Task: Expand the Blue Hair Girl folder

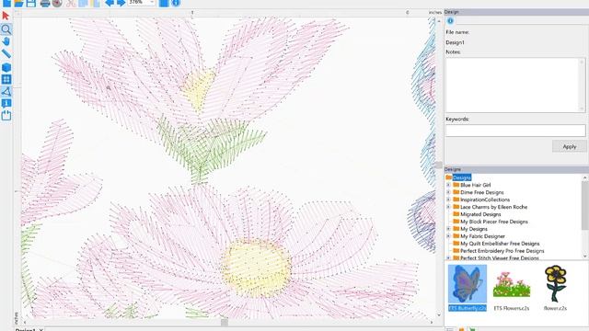Action: pyautogui.click(x=448, y=185)
